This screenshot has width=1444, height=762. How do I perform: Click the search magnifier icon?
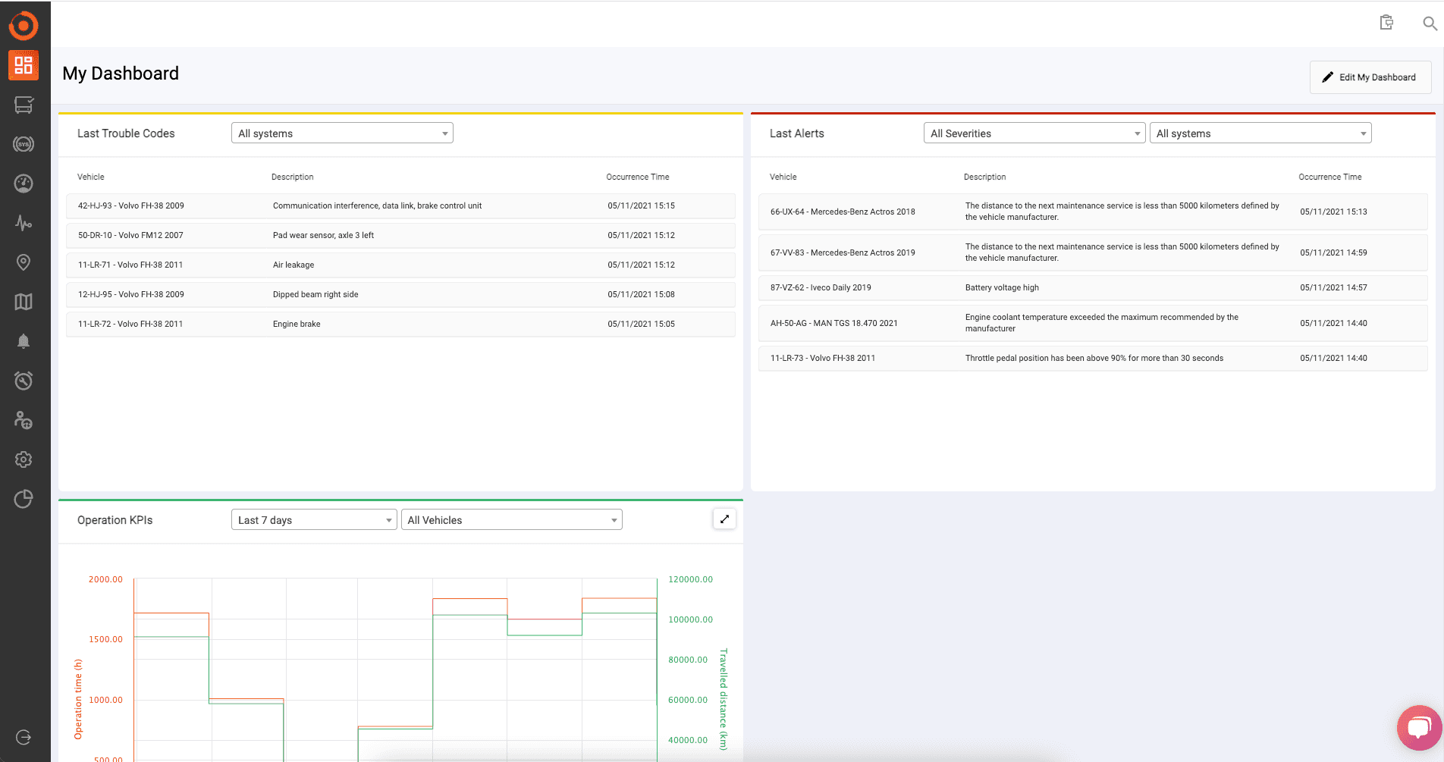click(x=1430, y=24)
